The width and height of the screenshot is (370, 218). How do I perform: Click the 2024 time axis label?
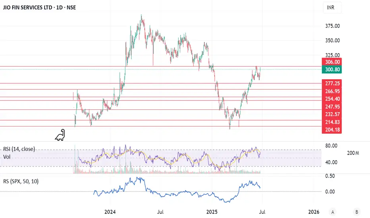click(x=110, y=212)
